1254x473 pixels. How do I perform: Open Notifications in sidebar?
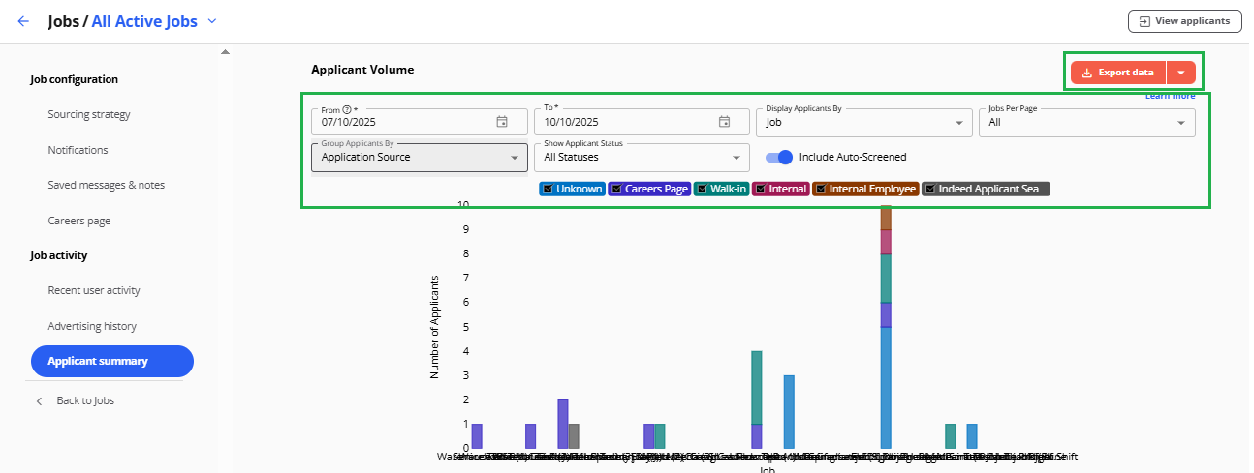click(78, 150)
